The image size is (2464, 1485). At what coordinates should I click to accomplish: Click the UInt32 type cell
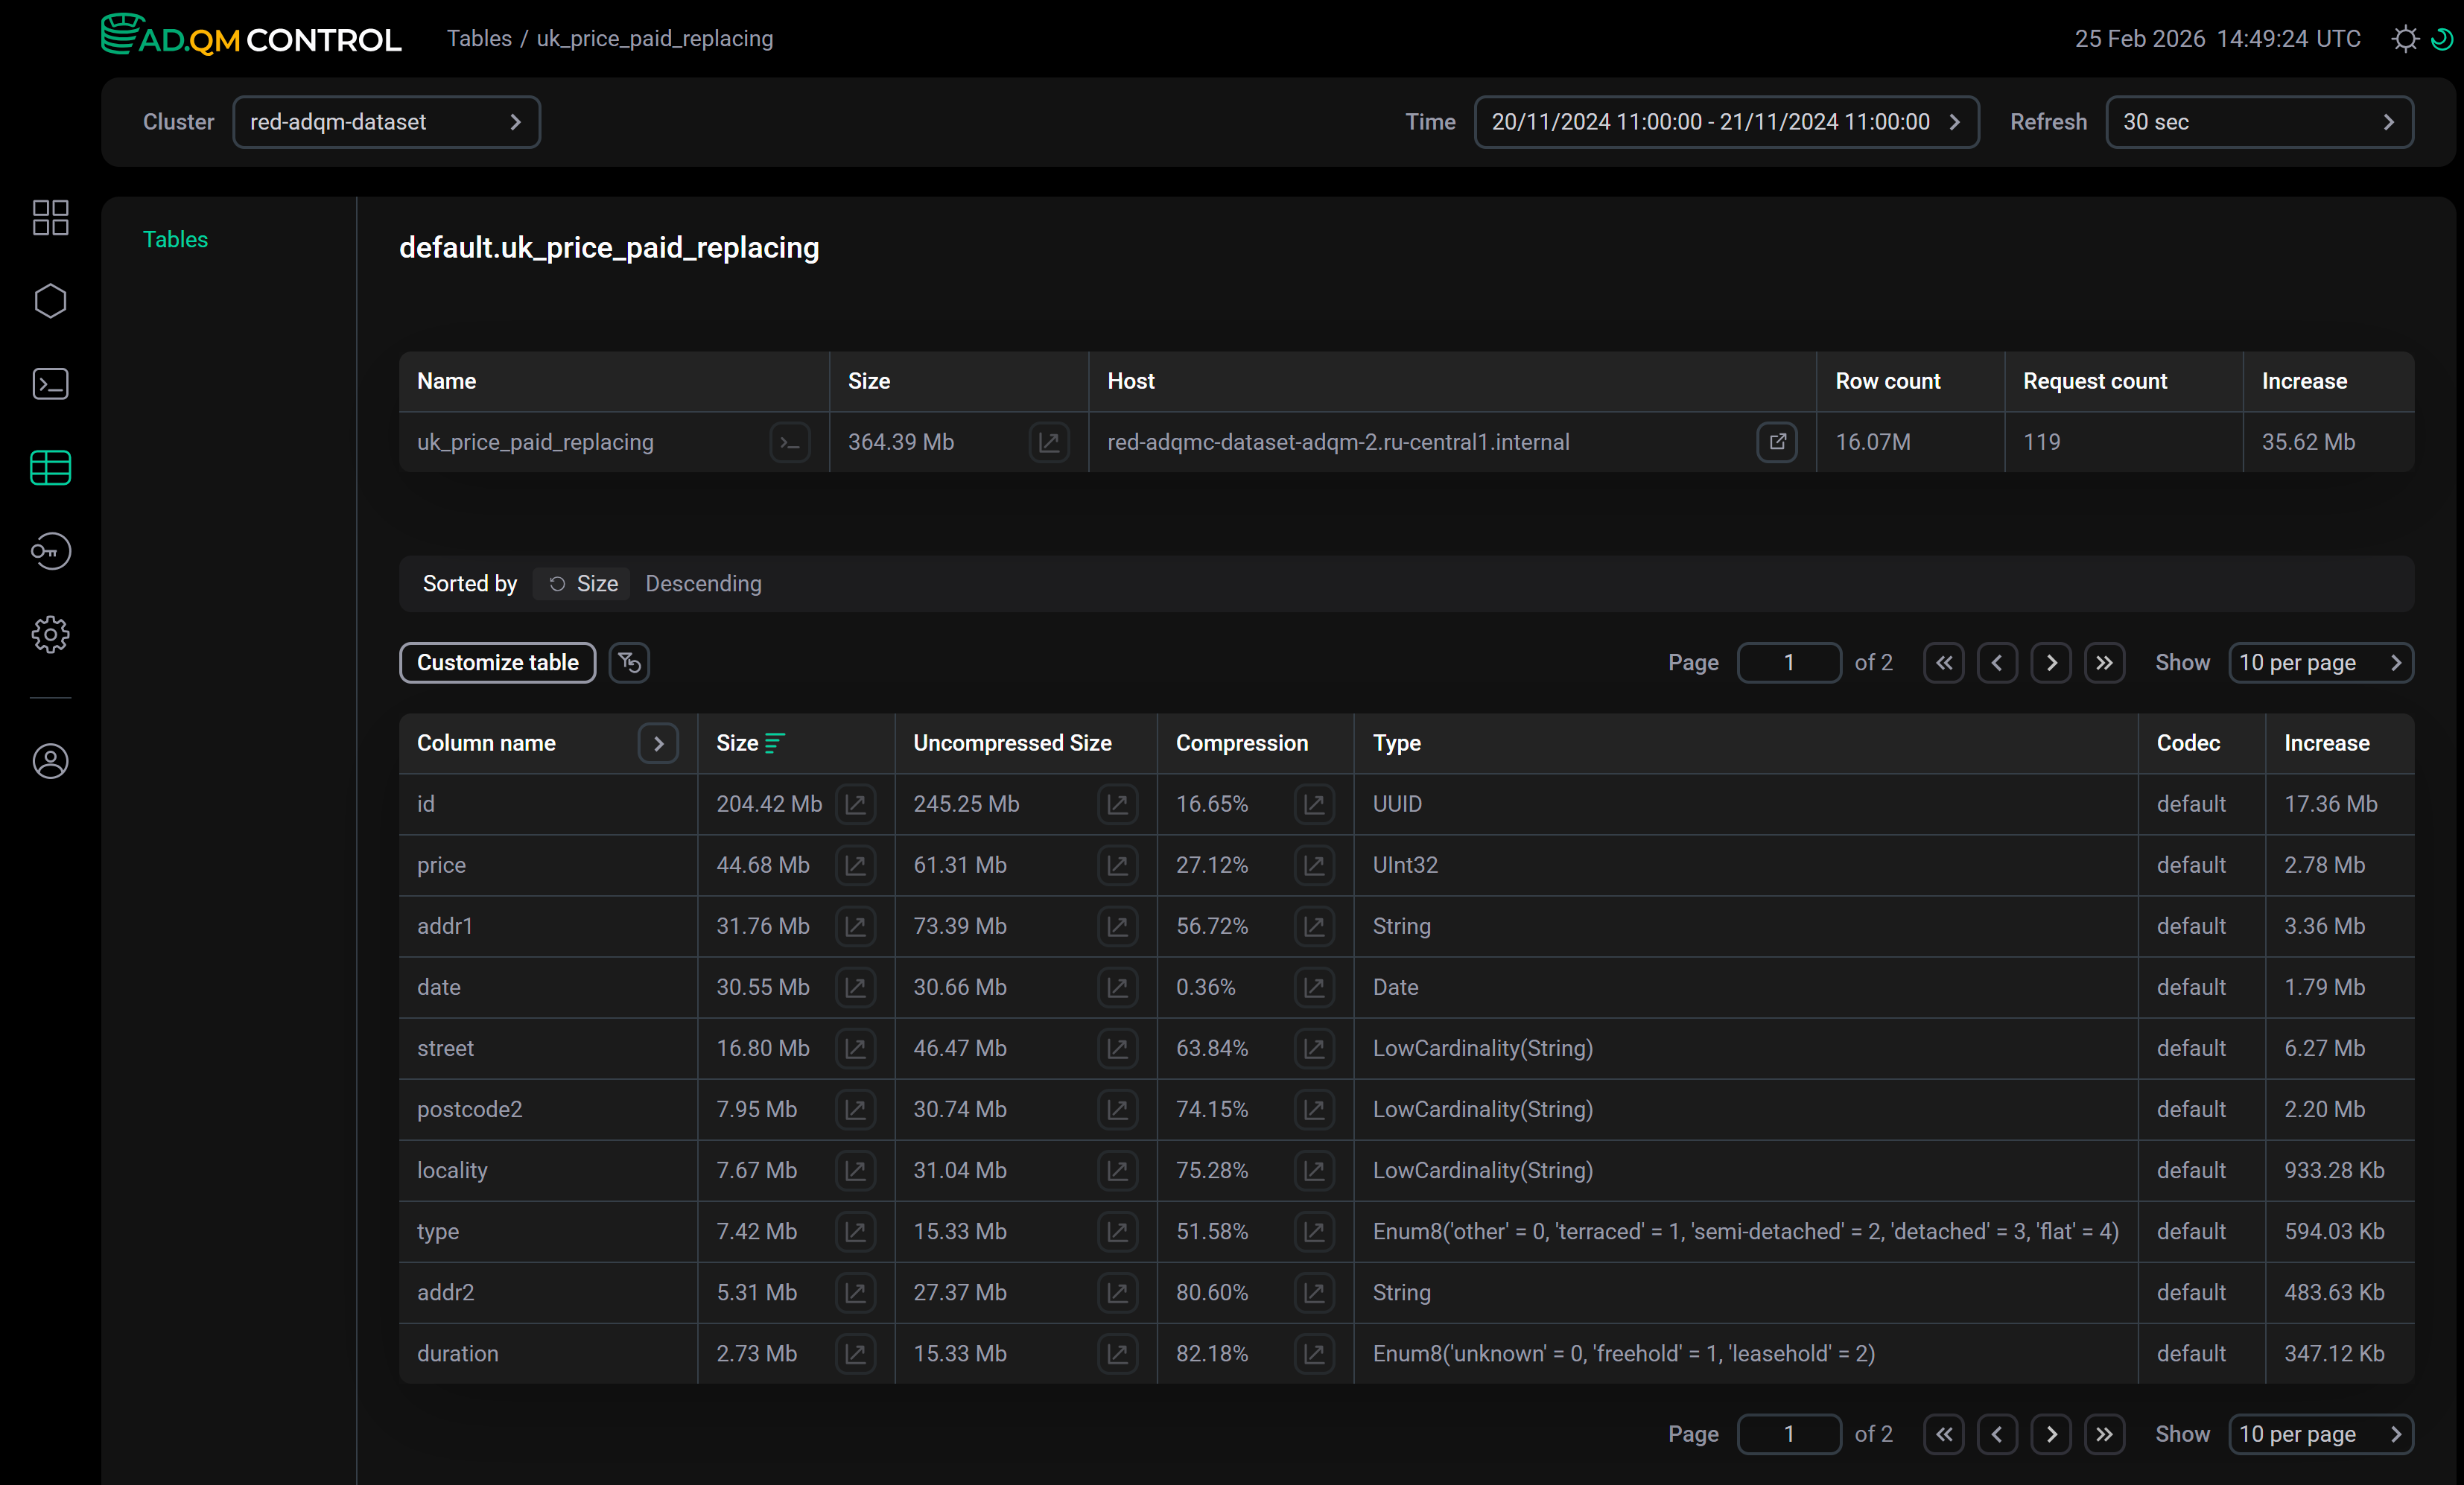pyautogui.click(x=1405, y=865)
